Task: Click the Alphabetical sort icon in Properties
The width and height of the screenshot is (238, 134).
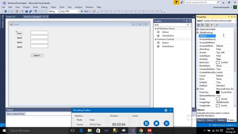Action: tap(203, 25)
